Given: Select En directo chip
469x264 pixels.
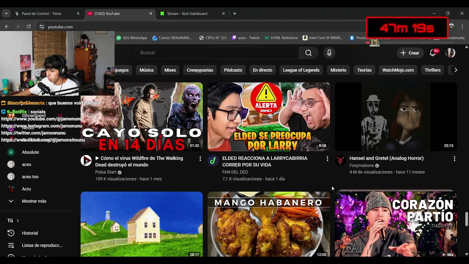Looking at the screenshot, I should [262, 70].
